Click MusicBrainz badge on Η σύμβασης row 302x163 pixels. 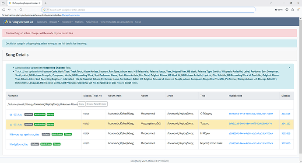point(46,144)
